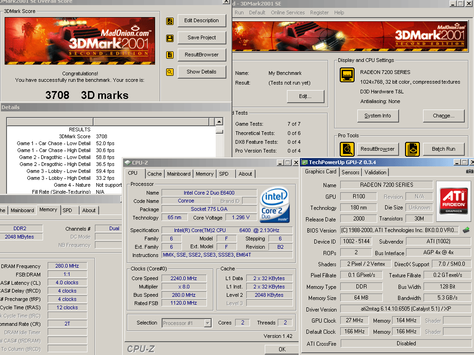Click the GPU-Z BIOS Version field
This screenshot has width=474, height=355.
pyautogui.click(x=399, y=230)
